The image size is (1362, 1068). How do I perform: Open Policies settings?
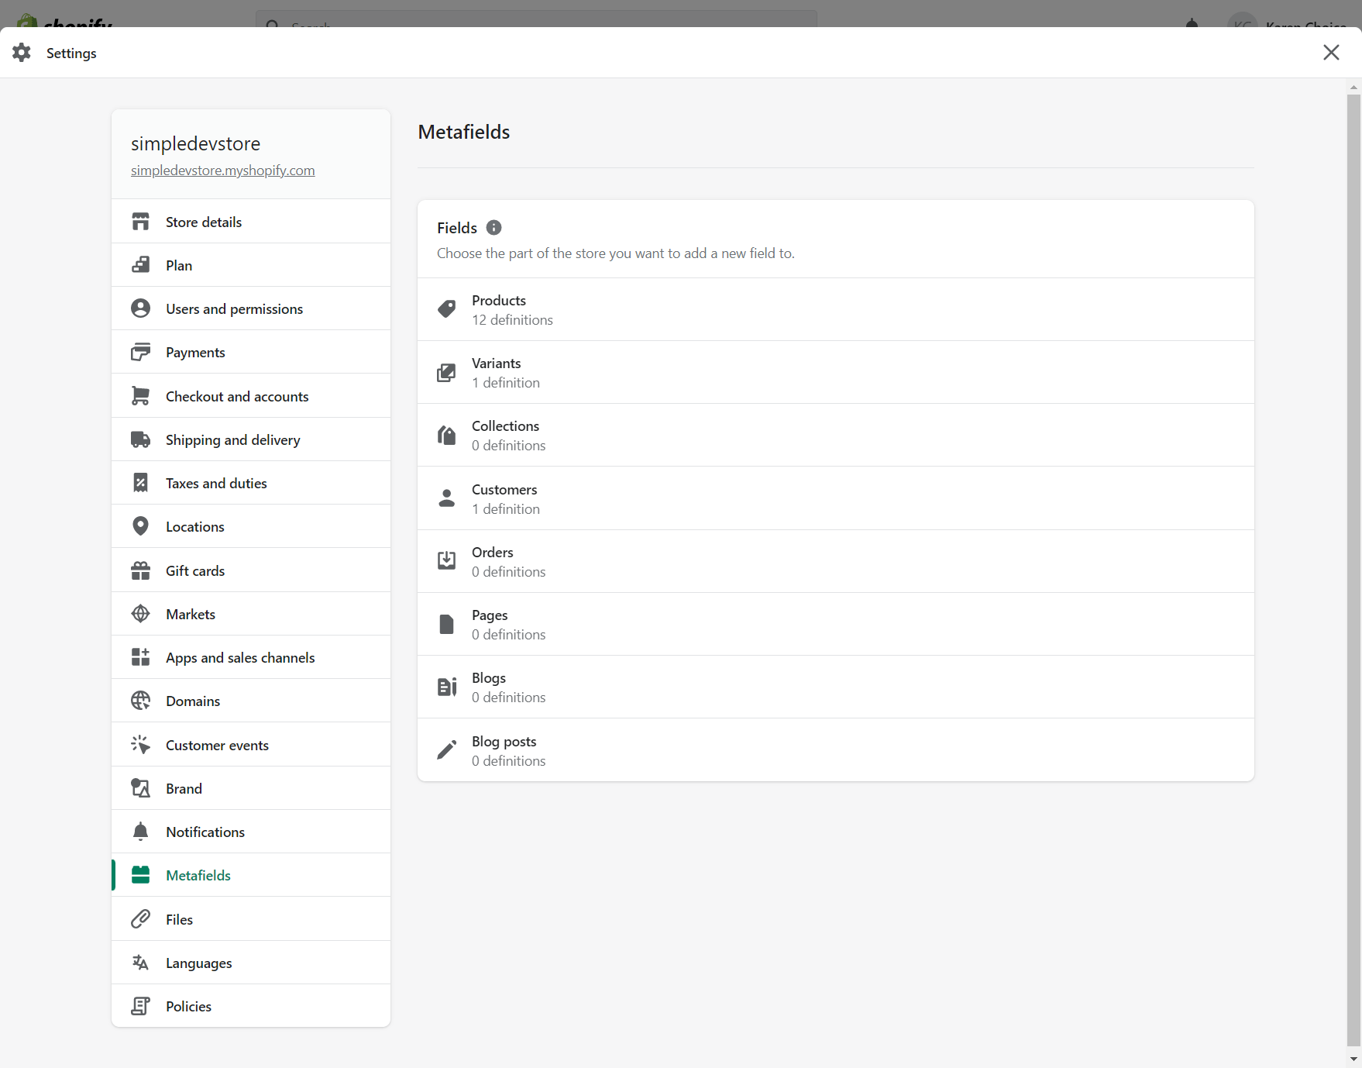[251, 1006]
